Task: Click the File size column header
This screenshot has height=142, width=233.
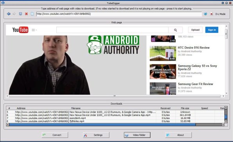Action: click(185, 108)
